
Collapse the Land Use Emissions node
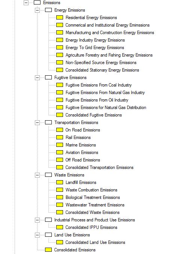click(x=37, y=235)
